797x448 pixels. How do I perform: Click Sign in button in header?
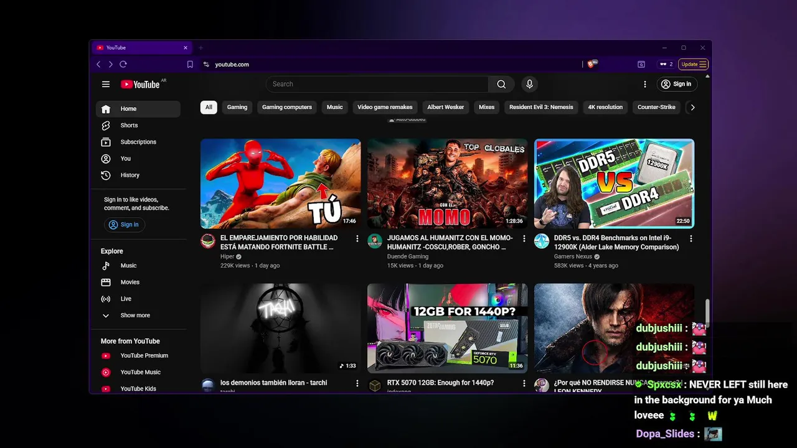coord(676,84)
